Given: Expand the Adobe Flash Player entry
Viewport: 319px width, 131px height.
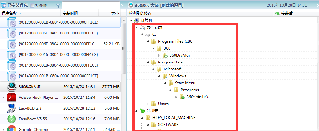Looking at the screenshot, I should click(x=3, y=98).
